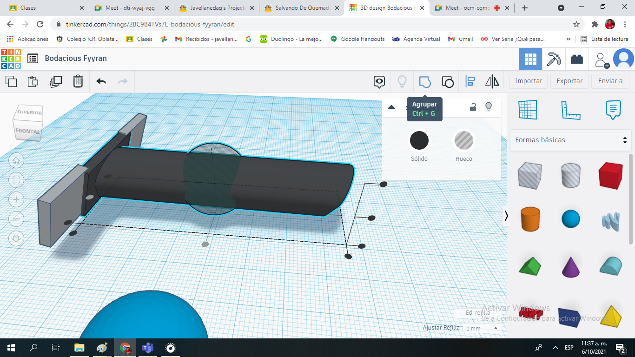The width and height of the screenshot is (635, 357).
Task: Pick the orange Cylinder shape
Action: pos(529,219)
